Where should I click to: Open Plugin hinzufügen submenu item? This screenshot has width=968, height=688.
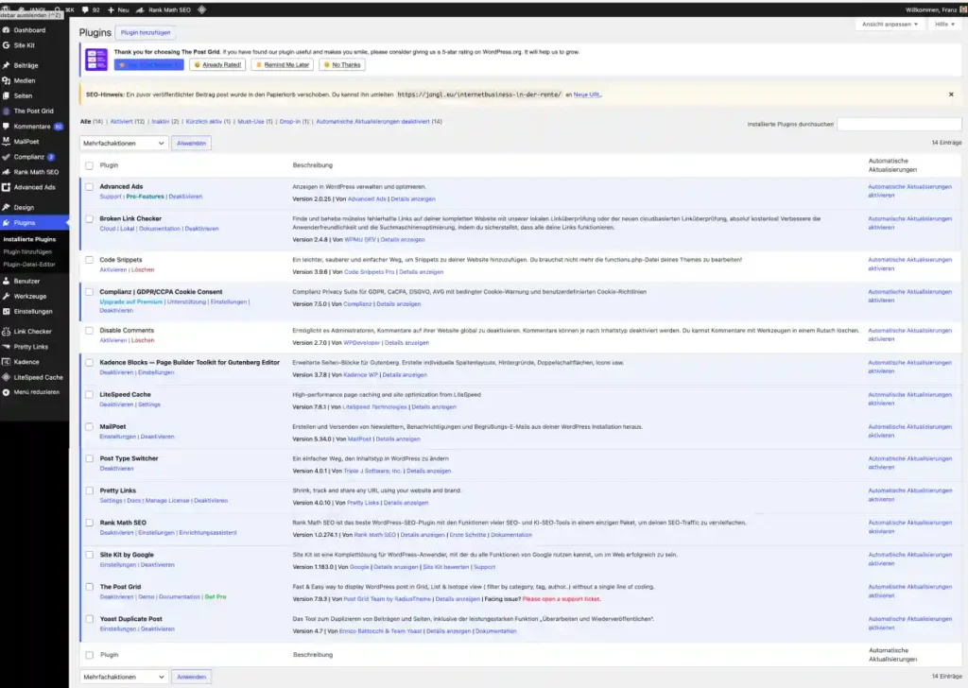[27, 251]
